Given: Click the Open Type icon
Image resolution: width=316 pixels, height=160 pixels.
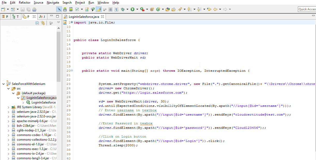Looking at the screenshot, I should click(x=168, y=9).
